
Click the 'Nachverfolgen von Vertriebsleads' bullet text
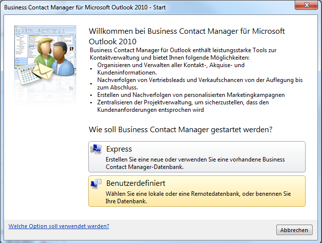[200, 83]
